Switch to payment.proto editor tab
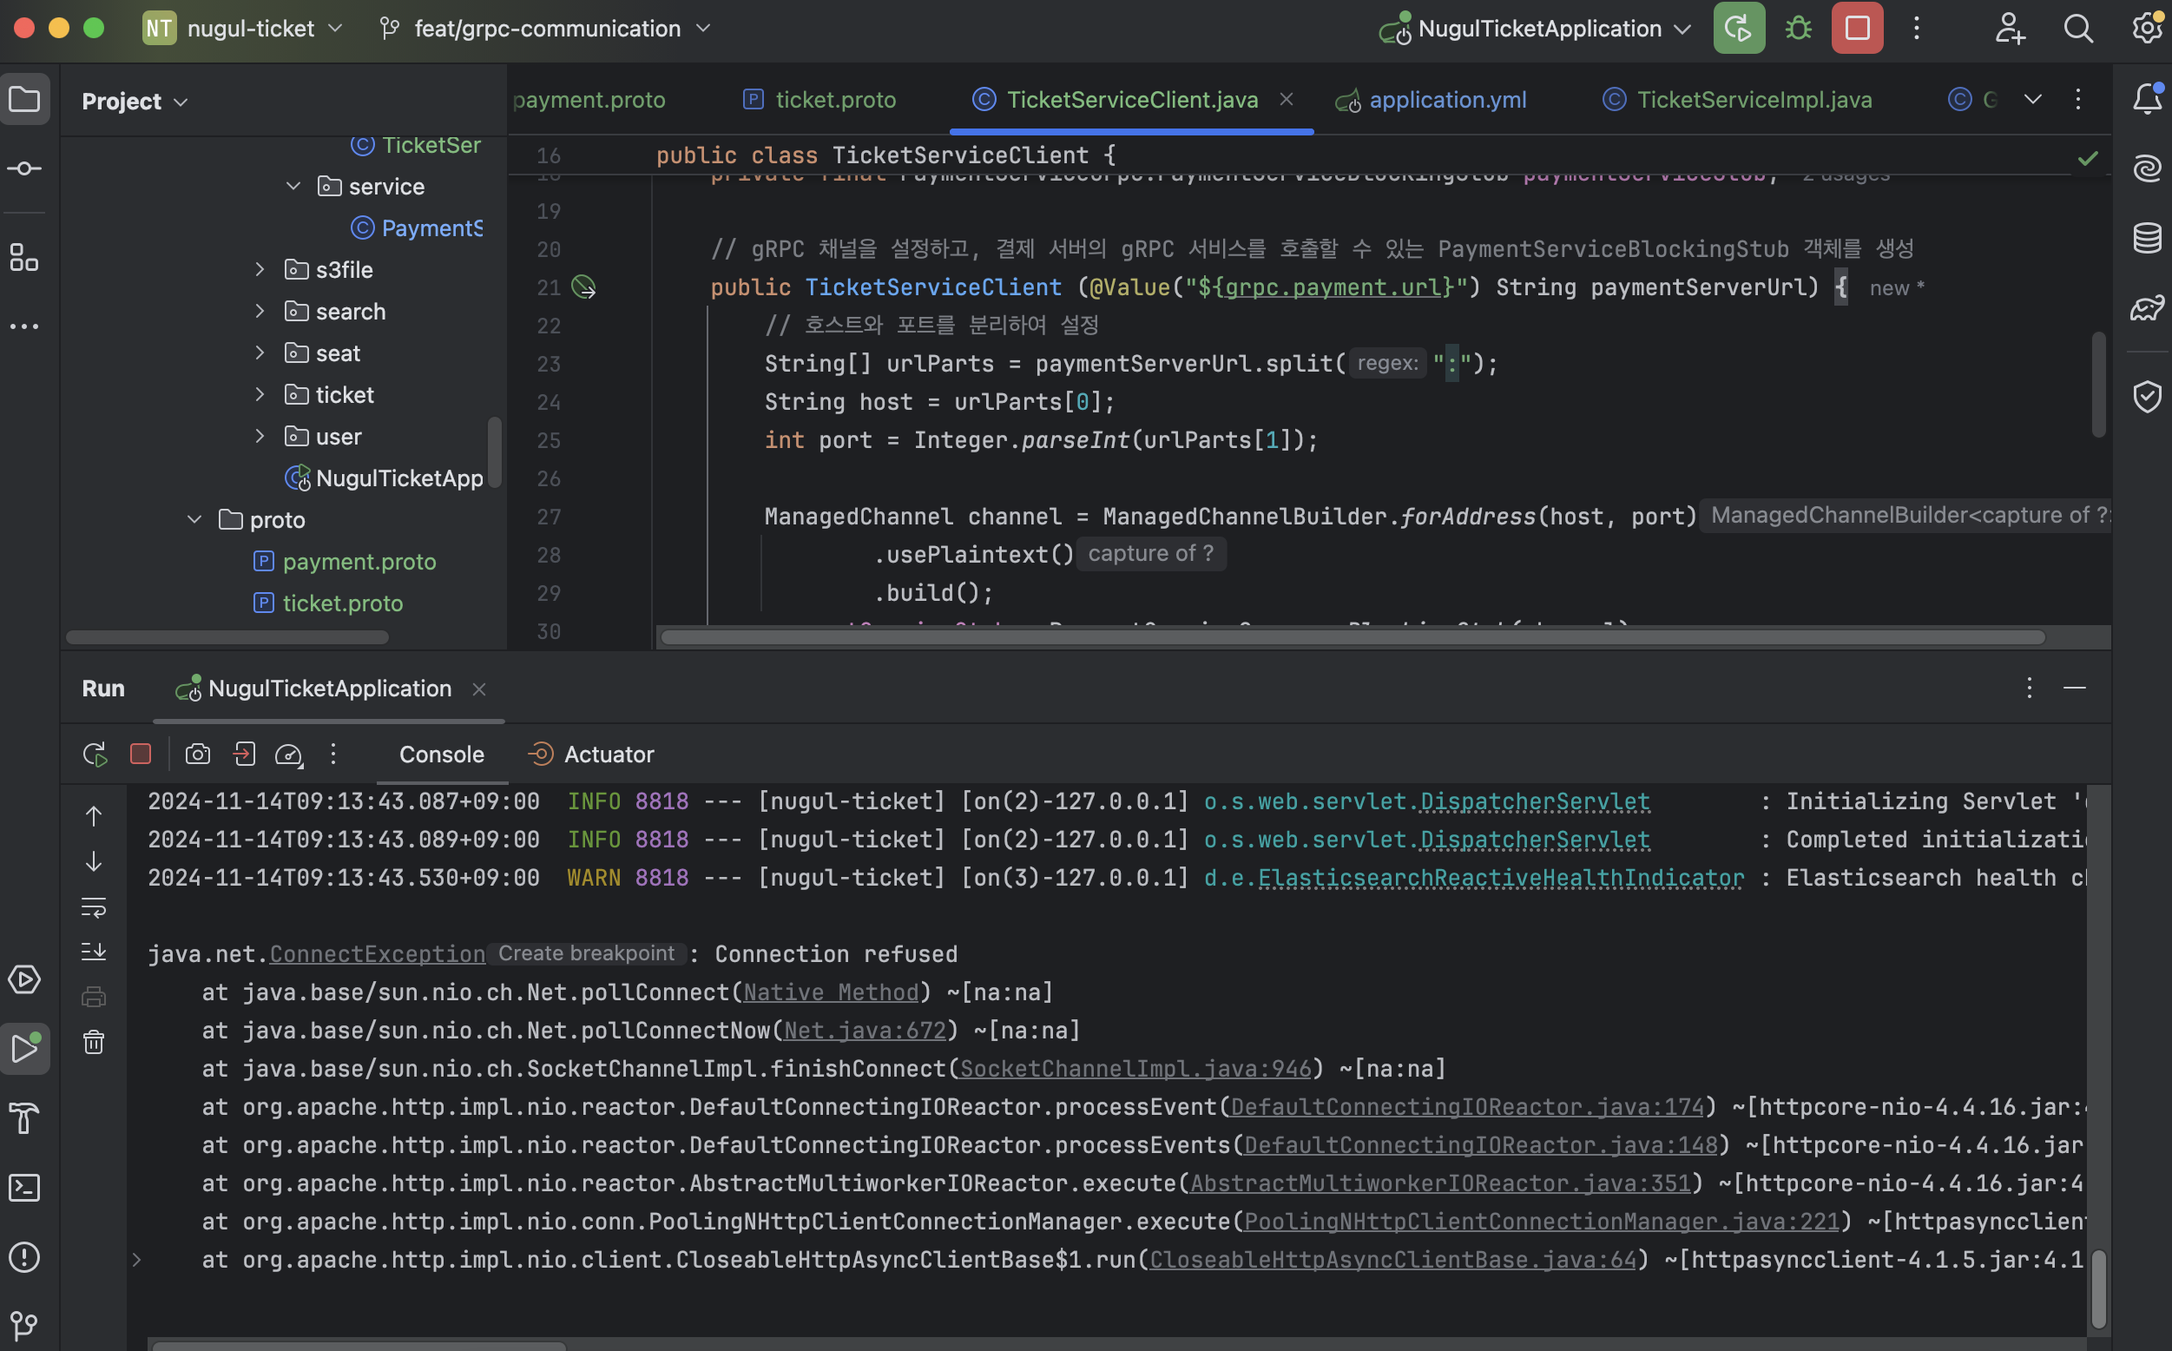2172x1351 pixels. pos(589,99)
